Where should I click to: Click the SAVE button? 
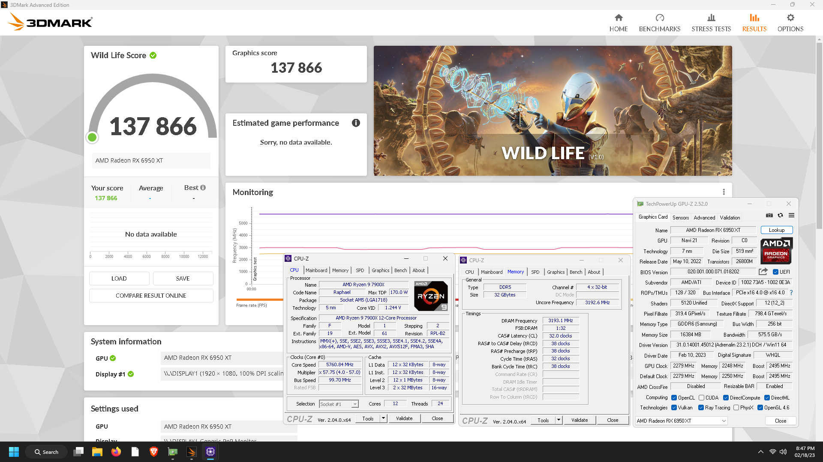click(x=183, y=278)
